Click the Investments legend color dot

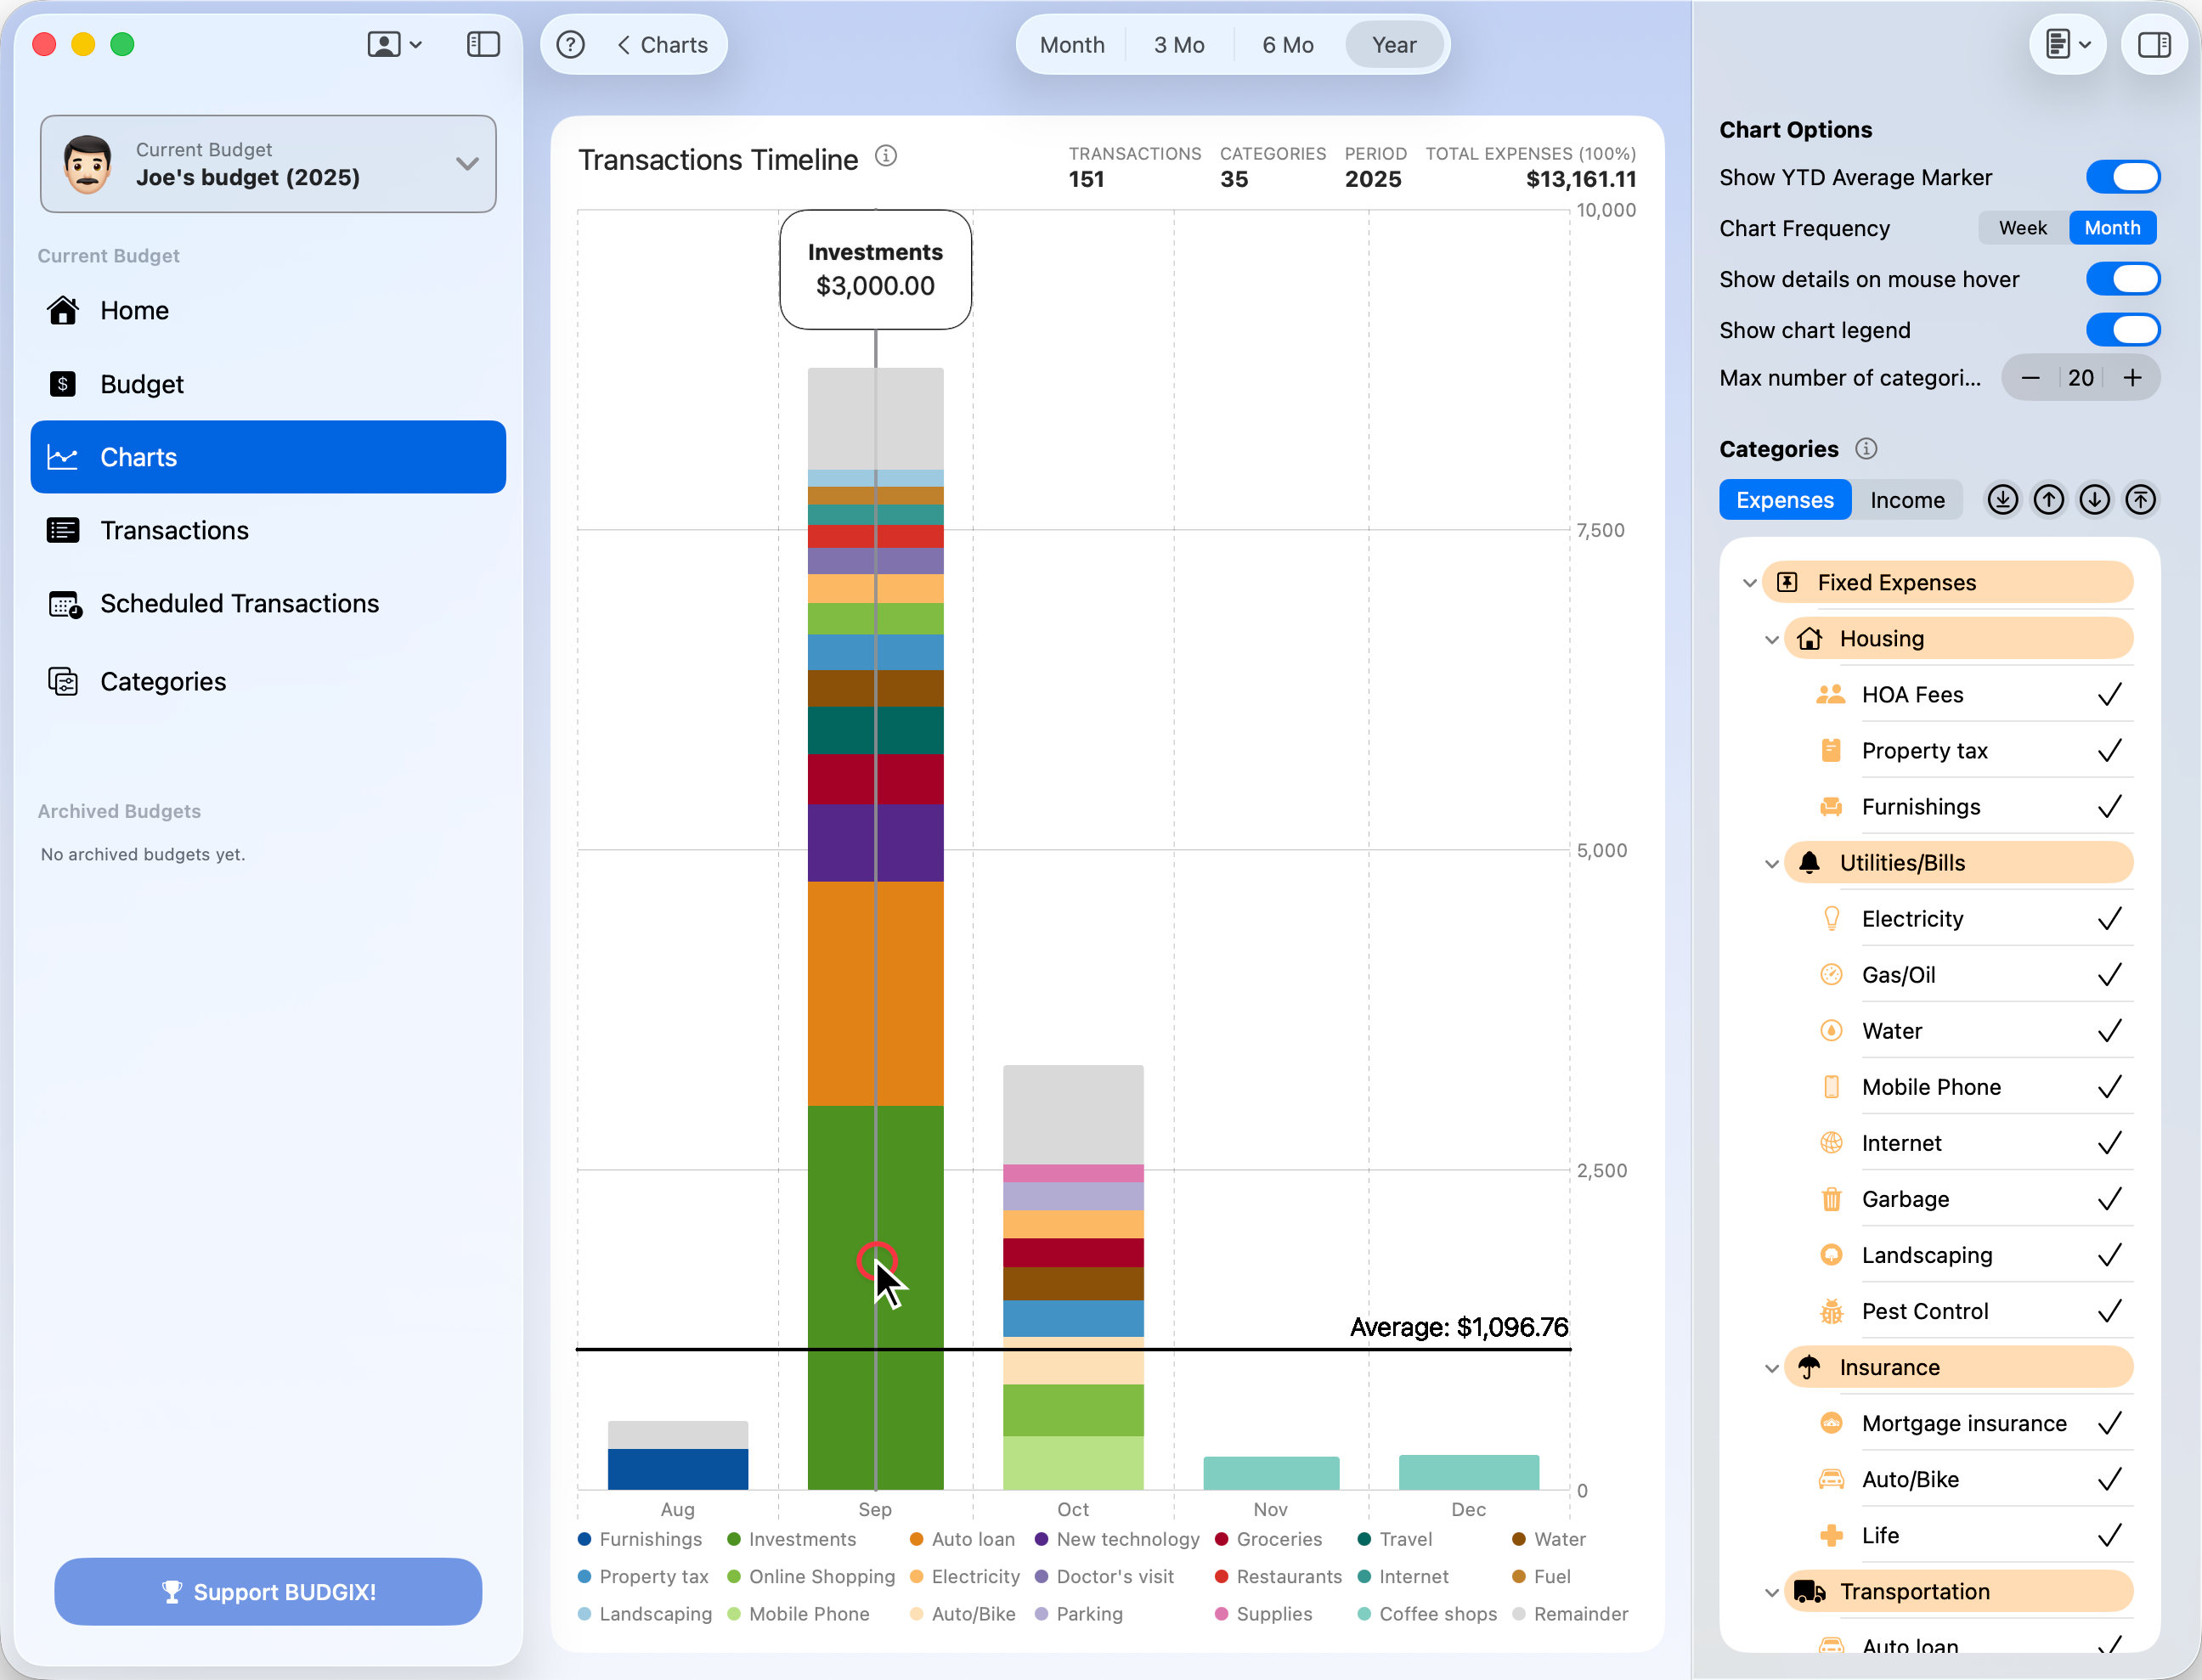(x=734, y=1539)
